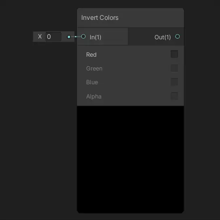Click the dimmed Green label

pos(94,68)
